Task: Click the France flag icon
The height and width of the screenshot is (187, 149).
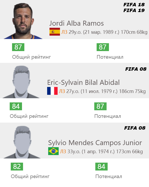Action: point(52,91)
